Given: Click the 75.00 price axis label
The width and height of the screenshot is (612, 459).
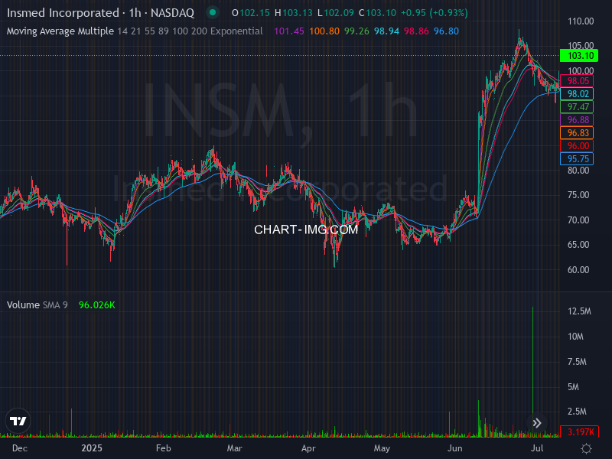Looking at the screenshot, I should click(x=578, y=195).
